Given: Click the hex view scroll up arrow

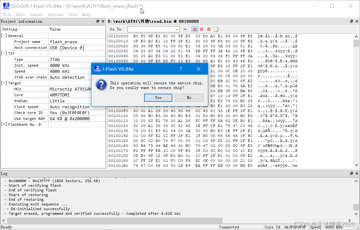Looking at the screenshot, I should (356, 36).
